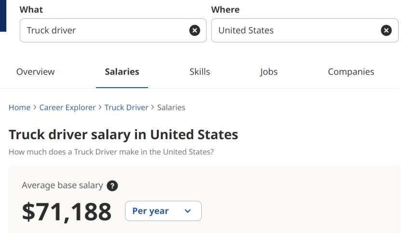Open the Skills tab
This screenshot has height=233, width=401.
tap(200, 72)
